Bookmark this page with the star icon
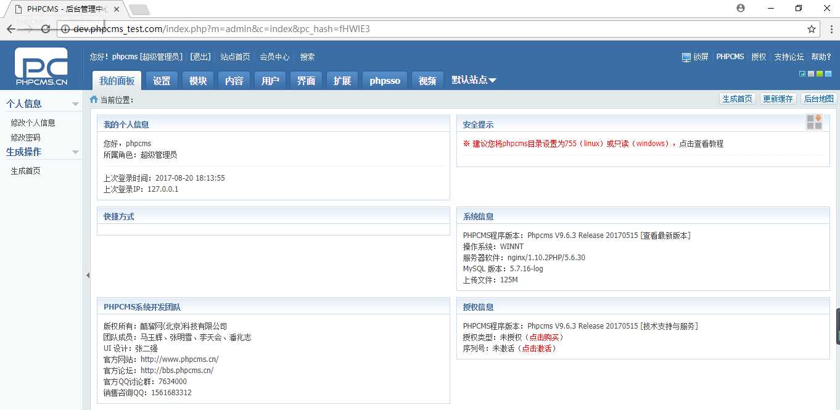Viewport: 840px width, 410px height. (812, 29)
